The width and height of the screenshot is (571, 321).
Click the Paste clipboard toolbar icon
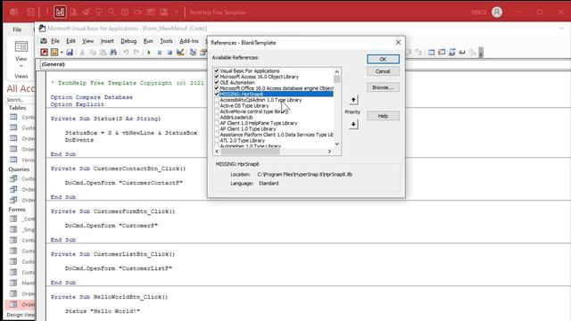coord(103,53)
